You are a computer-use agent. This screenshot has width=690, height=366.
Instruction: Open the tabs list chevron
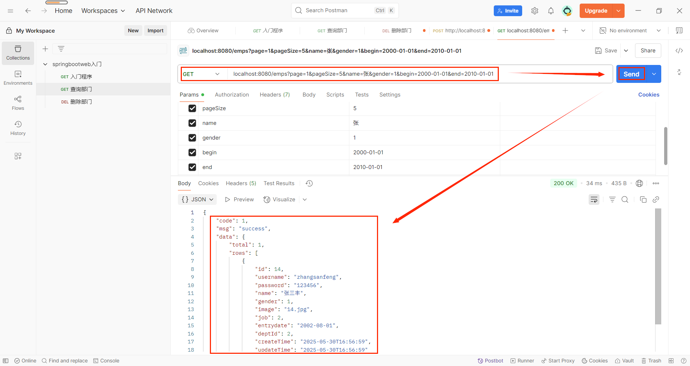[583, 30]
